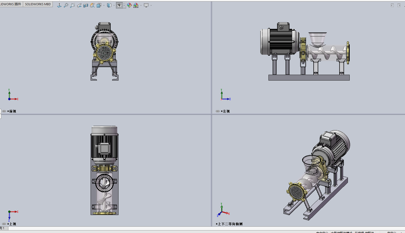Screen dimensions: 405x233
Task: Toggle the view link icon beside *前视
Action: (4, 111)
